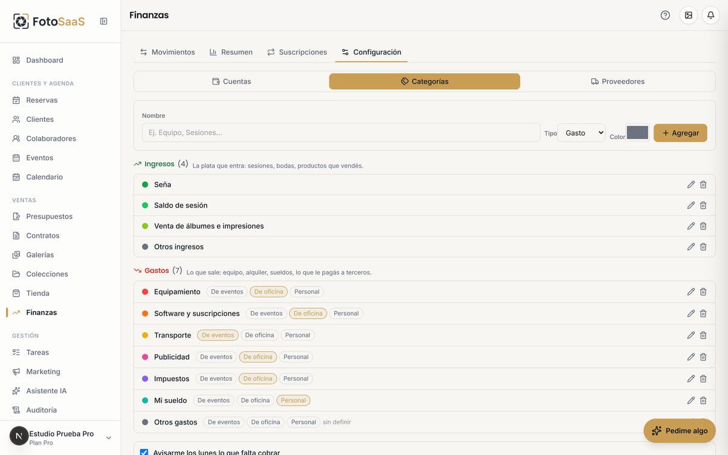Click the Agregar button
This screenshot has width=728, height=455.
click(680, 133)
